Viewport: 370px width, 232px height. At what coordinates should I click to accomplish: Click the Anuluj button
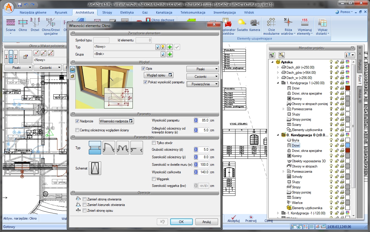(x=206, y=222)
